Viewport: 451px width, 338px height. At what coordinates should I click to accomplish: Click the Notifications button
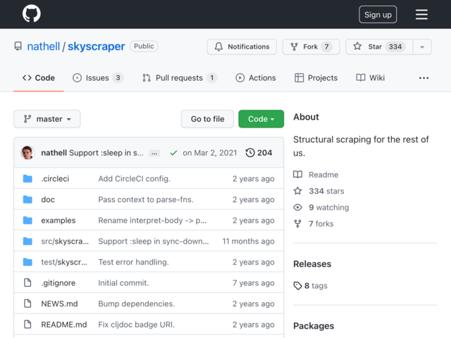tap(242, 47)
